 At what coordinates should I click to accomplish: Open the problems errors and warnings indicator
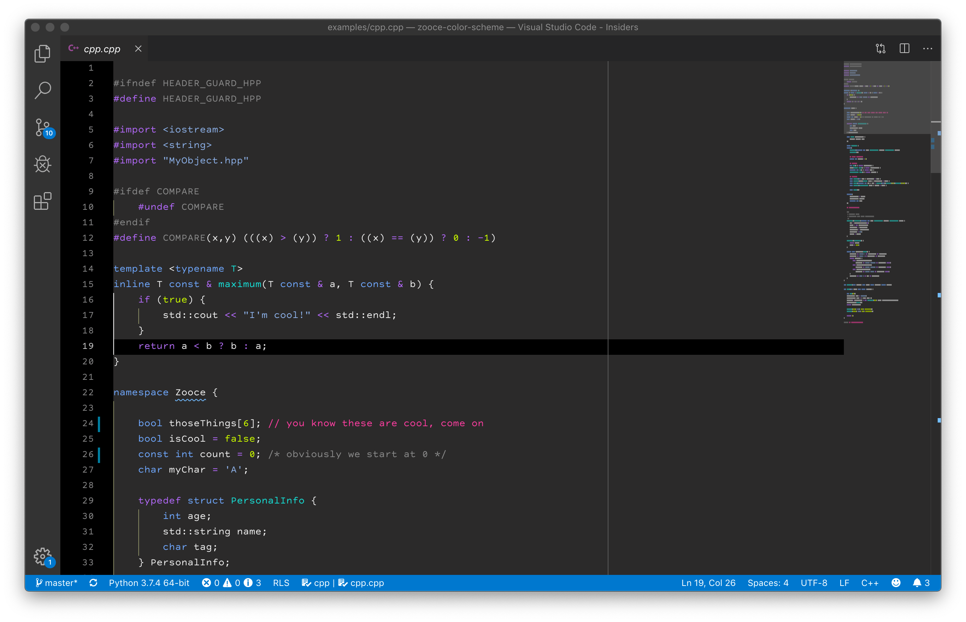(231, 583)
